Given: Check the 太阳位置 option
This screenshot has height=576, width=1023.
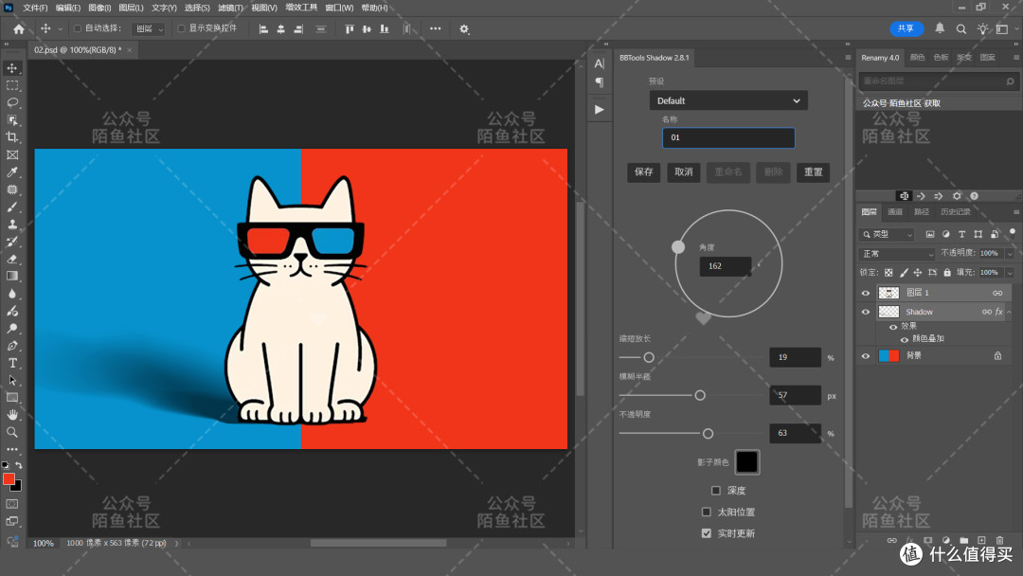Looking at the screenshot, I should [x=706, y=513].
